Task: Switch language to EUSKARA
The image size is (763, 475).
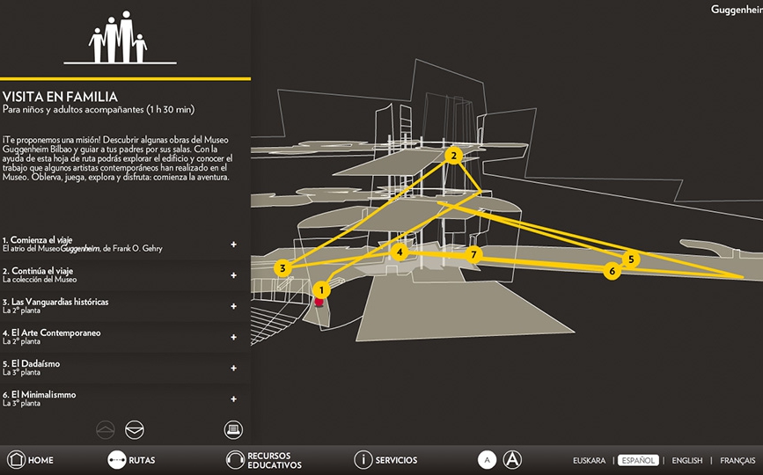Action: click(590, 460)
